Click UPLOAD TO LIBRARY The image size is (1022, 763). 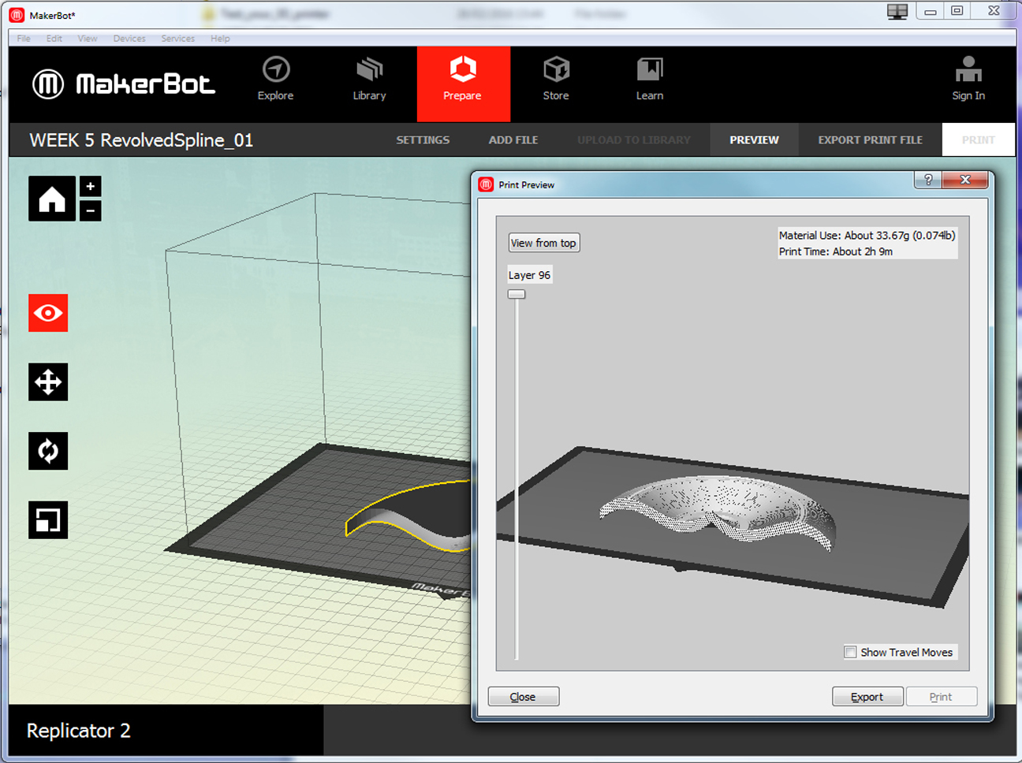click(634, 140)
